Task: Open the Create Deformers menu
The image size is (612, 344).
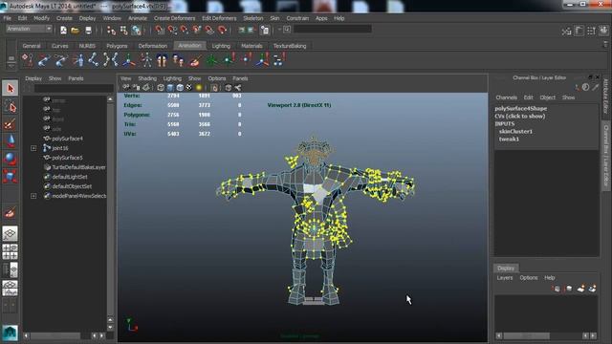Action: (x=174, y=18)
